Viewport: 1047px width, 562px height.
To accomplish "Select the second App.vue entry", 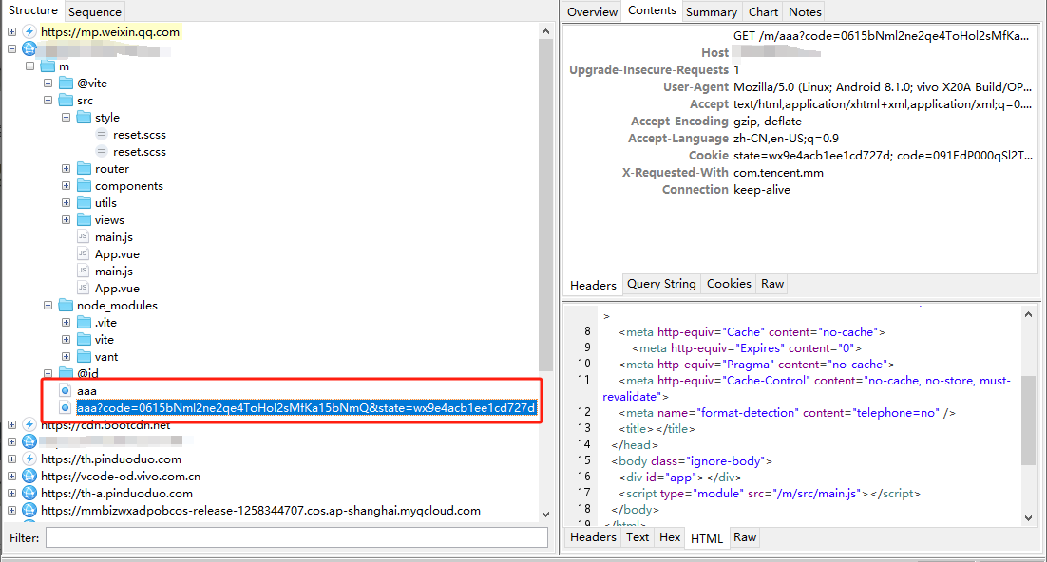I will [117, 289].
